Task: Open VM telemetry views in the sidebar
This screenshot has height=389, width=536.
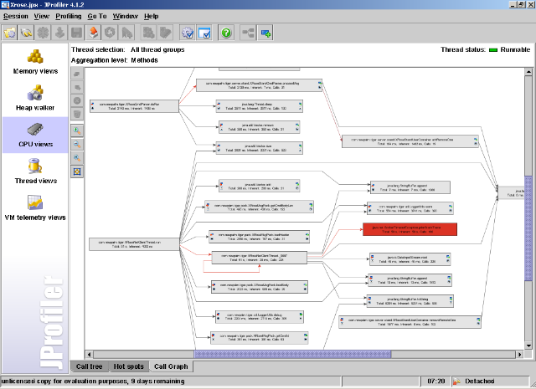Action: (35, 208)
